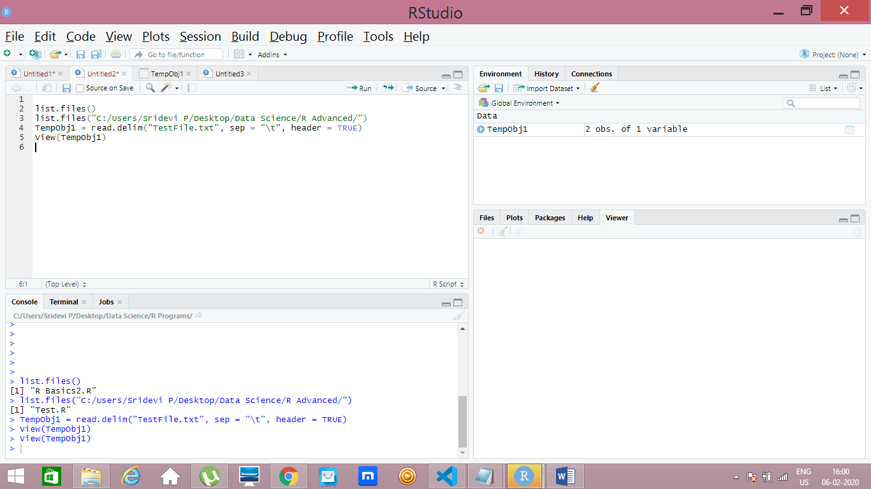This screenshot has width=871, height=489.
Task: Click the New File plus icon
Action: (x=7, y=54)
